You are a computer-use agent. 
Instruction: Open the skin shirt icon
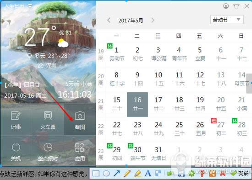pyautogui.click(x=236, y=6)
